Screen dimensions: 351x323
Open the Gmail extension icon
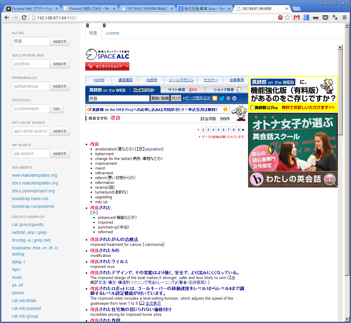[x=297, y=17]
